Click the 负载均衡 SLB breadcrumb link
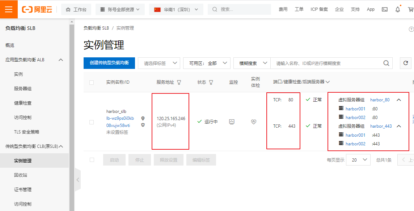Image resolution: width=414 pixels, height=211 pixels. (x=96, y=28)
